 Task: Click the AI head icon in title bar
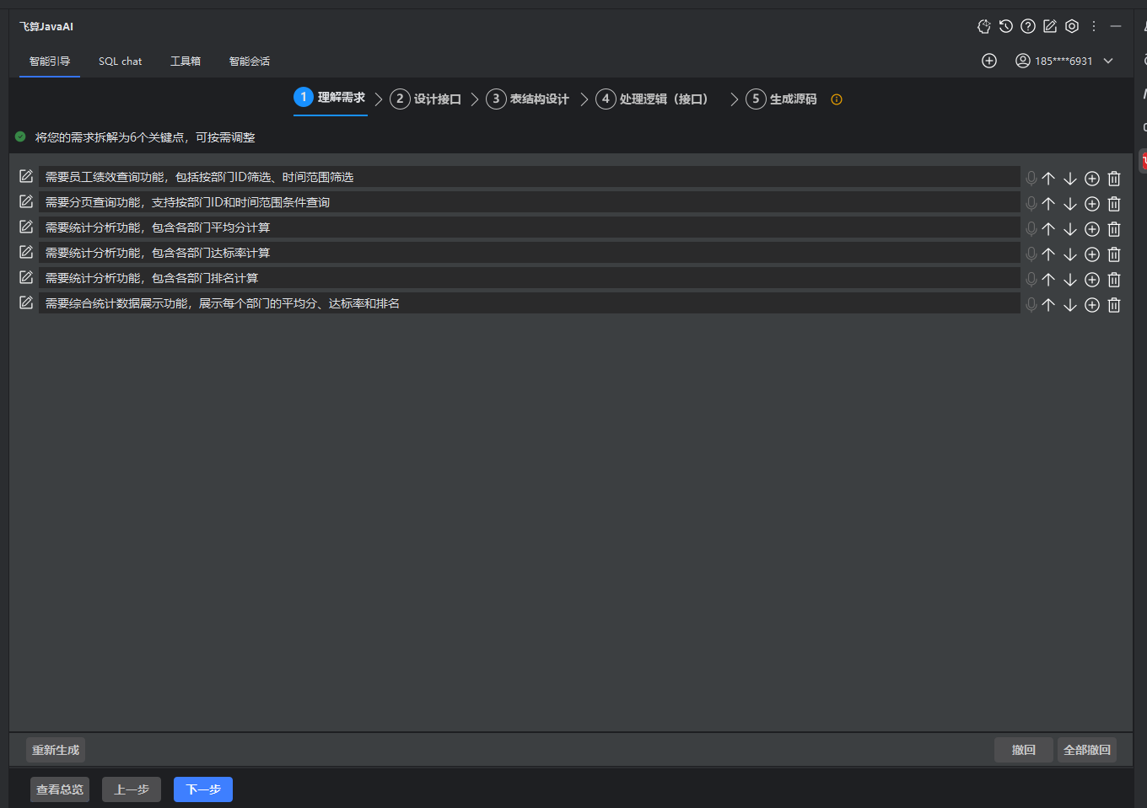click(984, 26)
